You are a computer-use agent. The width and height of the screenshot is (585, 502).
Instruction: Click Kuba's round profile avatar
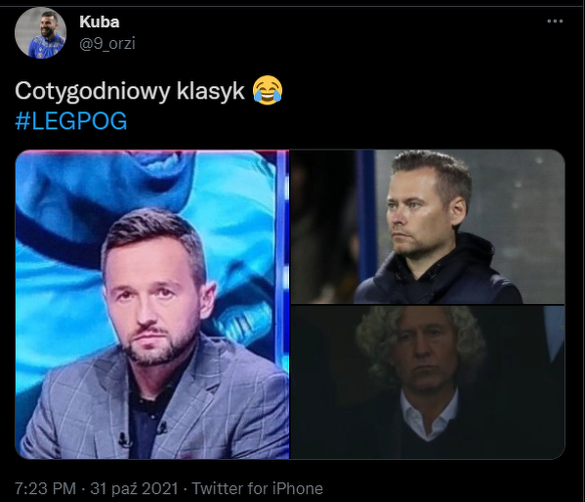[40, 33]
